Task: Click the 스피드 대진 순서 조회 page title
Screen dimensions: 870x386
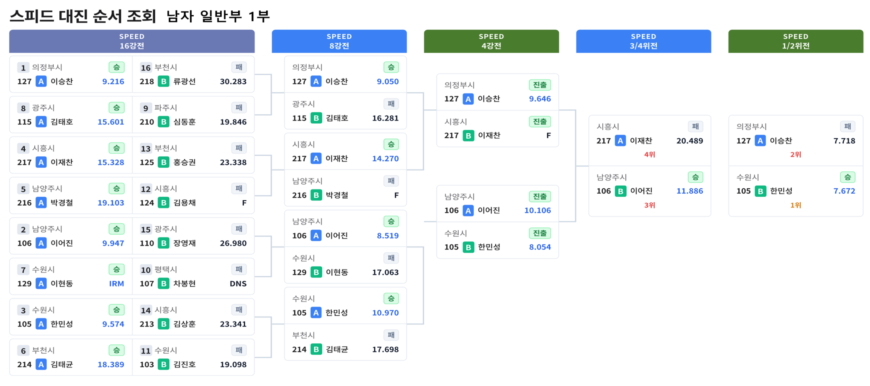Action: (83, 16)
